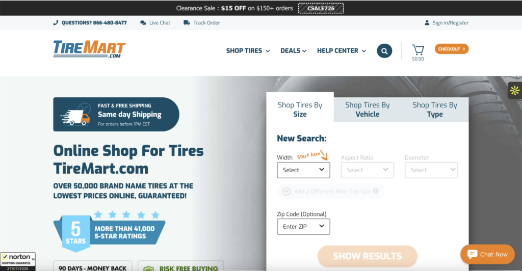Click the Same day Shipping truck banner
This screenshot has height=271, width=522.
click(x=116, y=115)
